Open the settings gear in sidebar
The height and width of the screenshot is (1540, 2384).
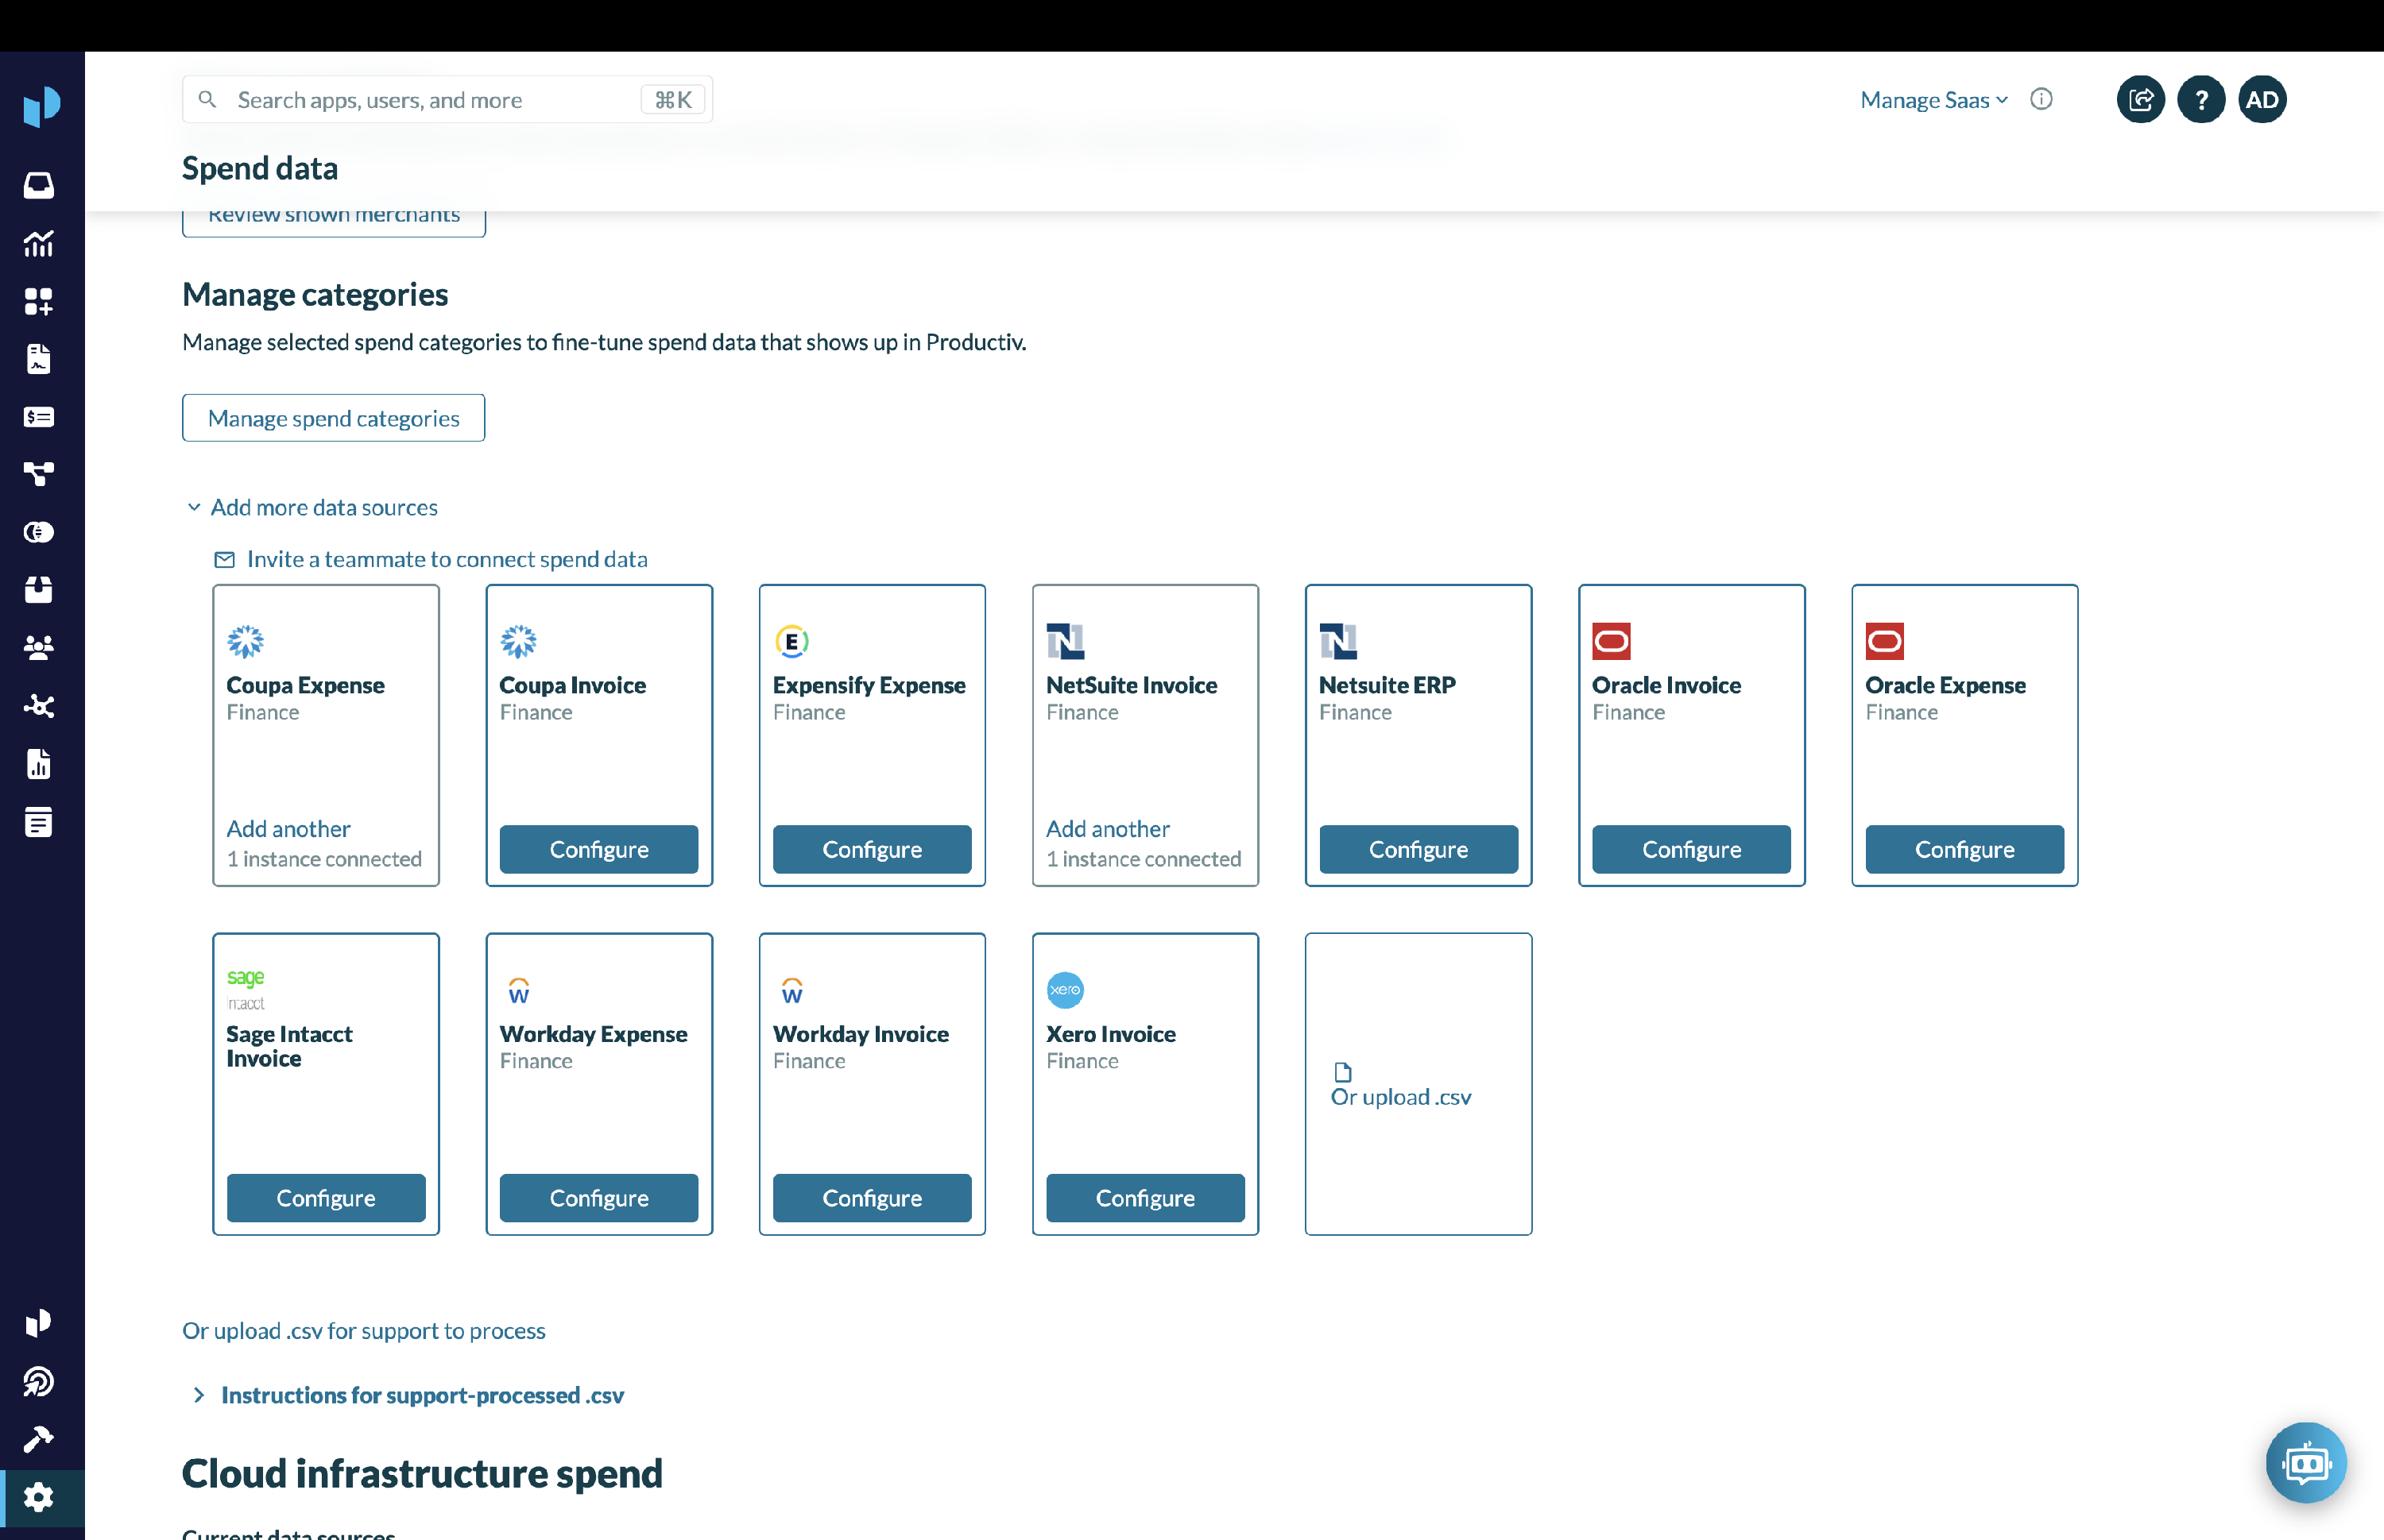click(x=39, y=1497)
